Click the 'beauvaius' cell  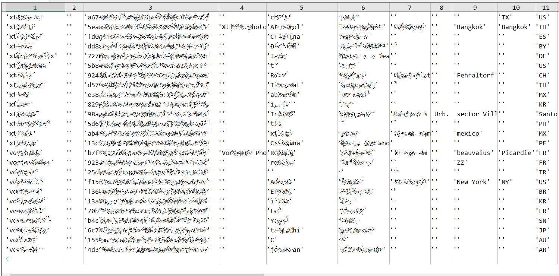[x=473, y=153]
